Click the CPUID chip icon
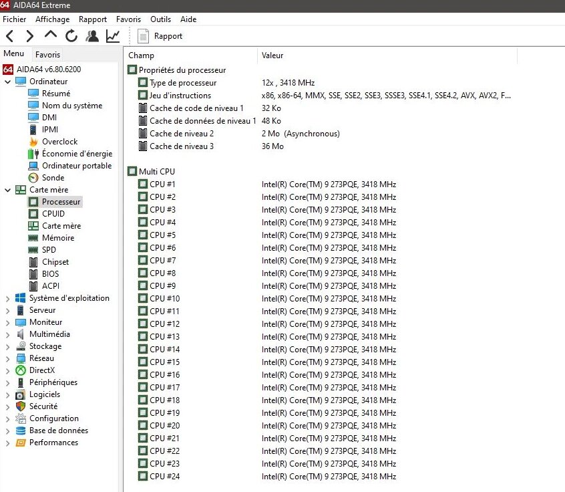The image size is (565, 492). coord(33,214)
